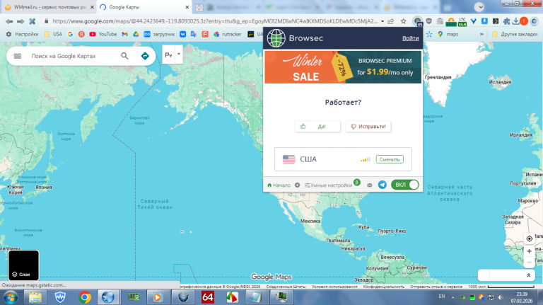
Task: Click the Войти link in Browsec
Action: coord(410,38)
